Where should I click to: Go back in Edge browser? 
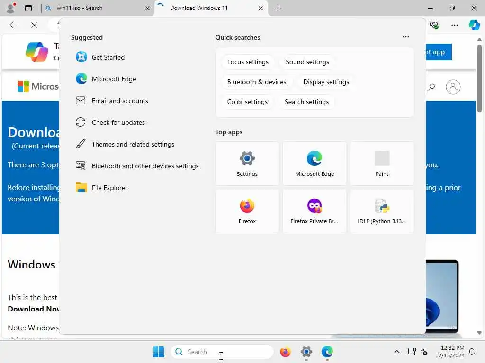point(13,25)
